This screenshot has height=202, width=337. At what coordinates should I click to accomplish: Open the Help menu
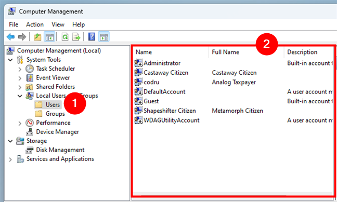click(79, 24)
